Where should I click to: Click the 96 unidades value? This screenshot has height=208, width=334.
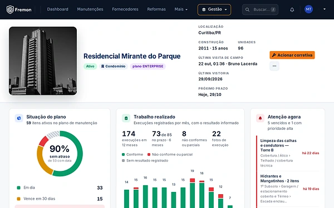point(240,48)
